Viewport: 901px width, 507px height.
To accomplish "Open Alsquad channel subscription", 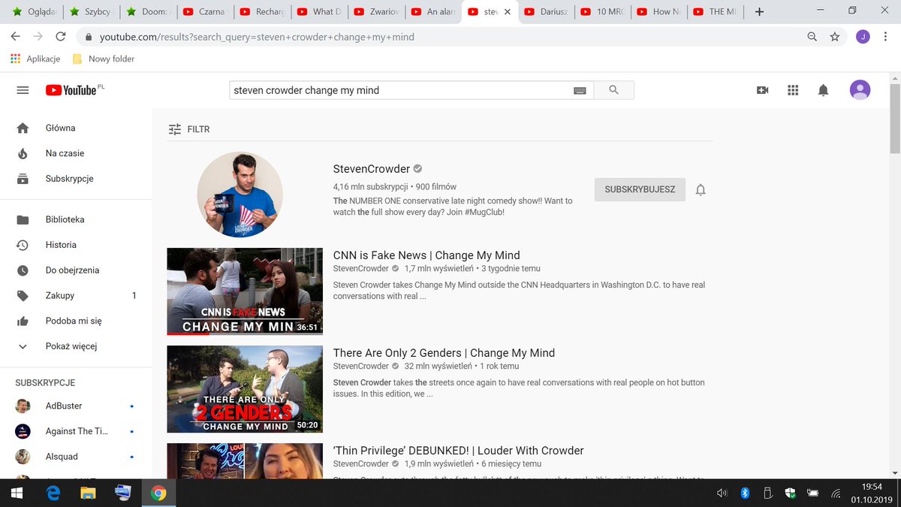I will tap(76, 457).
